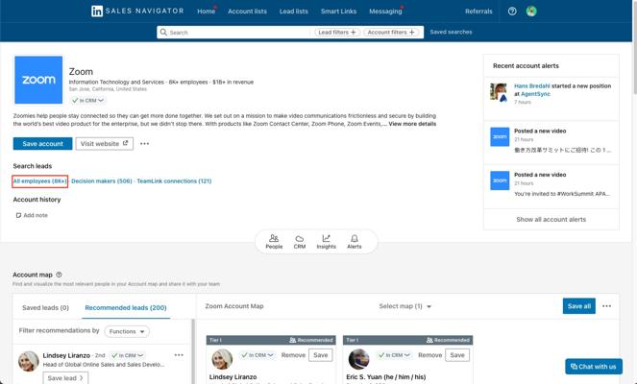Expand the In CRM dropdown under Zoom
Image resolution: width=637 pixels, height=384 pixels.
pos(87,100)
